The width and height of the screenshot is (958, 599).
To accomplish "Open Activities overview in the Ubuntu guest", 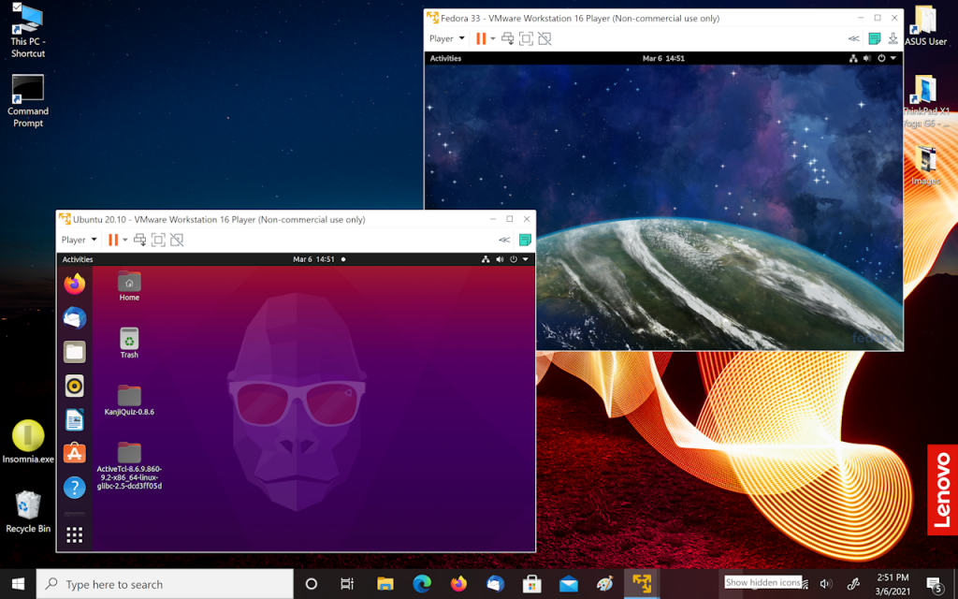I will pyautogui.click(x=78, y=260).
